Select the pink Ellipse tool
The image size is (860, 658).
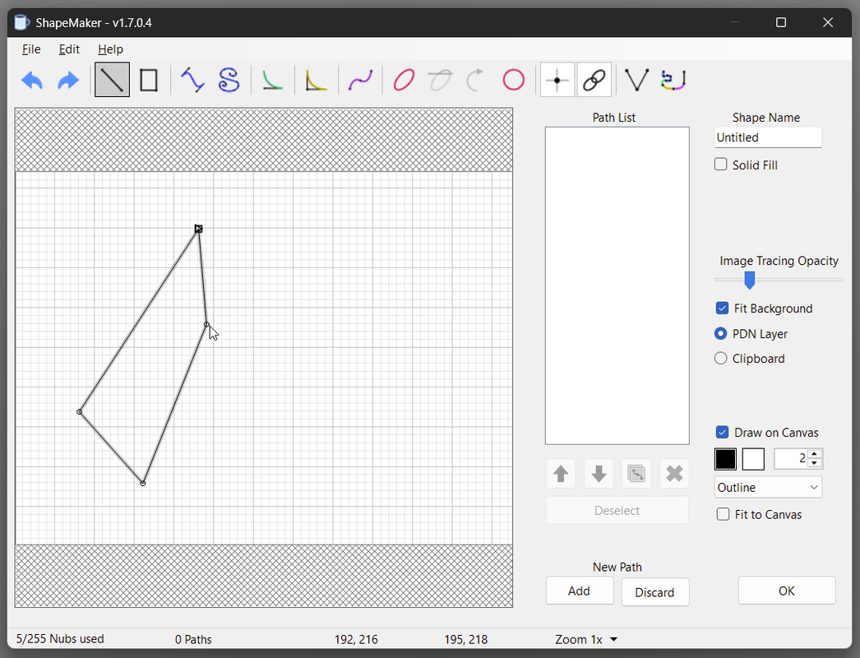pyautogui.click(x=405, y=80)
